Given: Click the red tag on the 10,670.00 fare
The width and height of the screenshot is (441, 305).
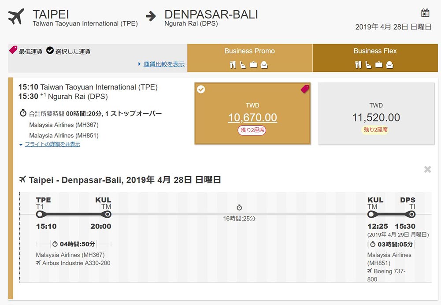Looking at the screenshot, I should tap(305, 89).
